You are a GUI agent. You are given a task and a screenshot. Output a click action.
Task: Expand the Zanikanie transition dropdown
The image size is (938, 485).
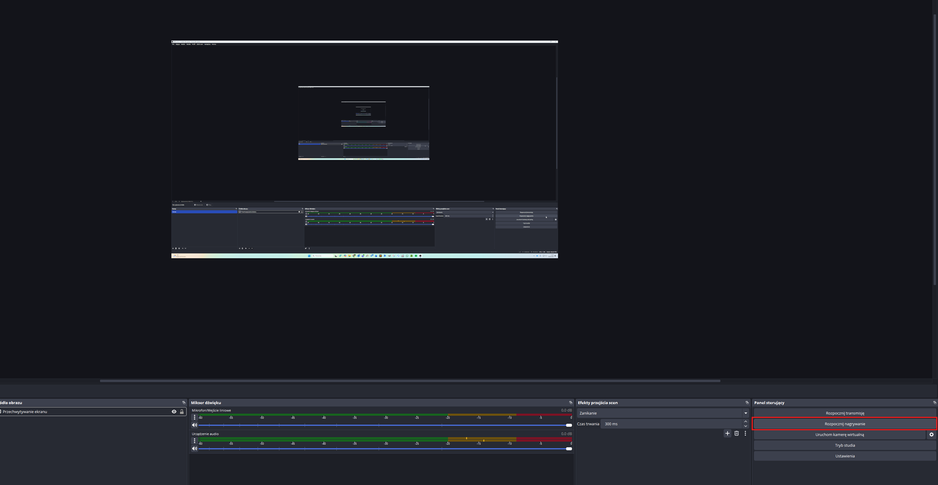(746, 413)
